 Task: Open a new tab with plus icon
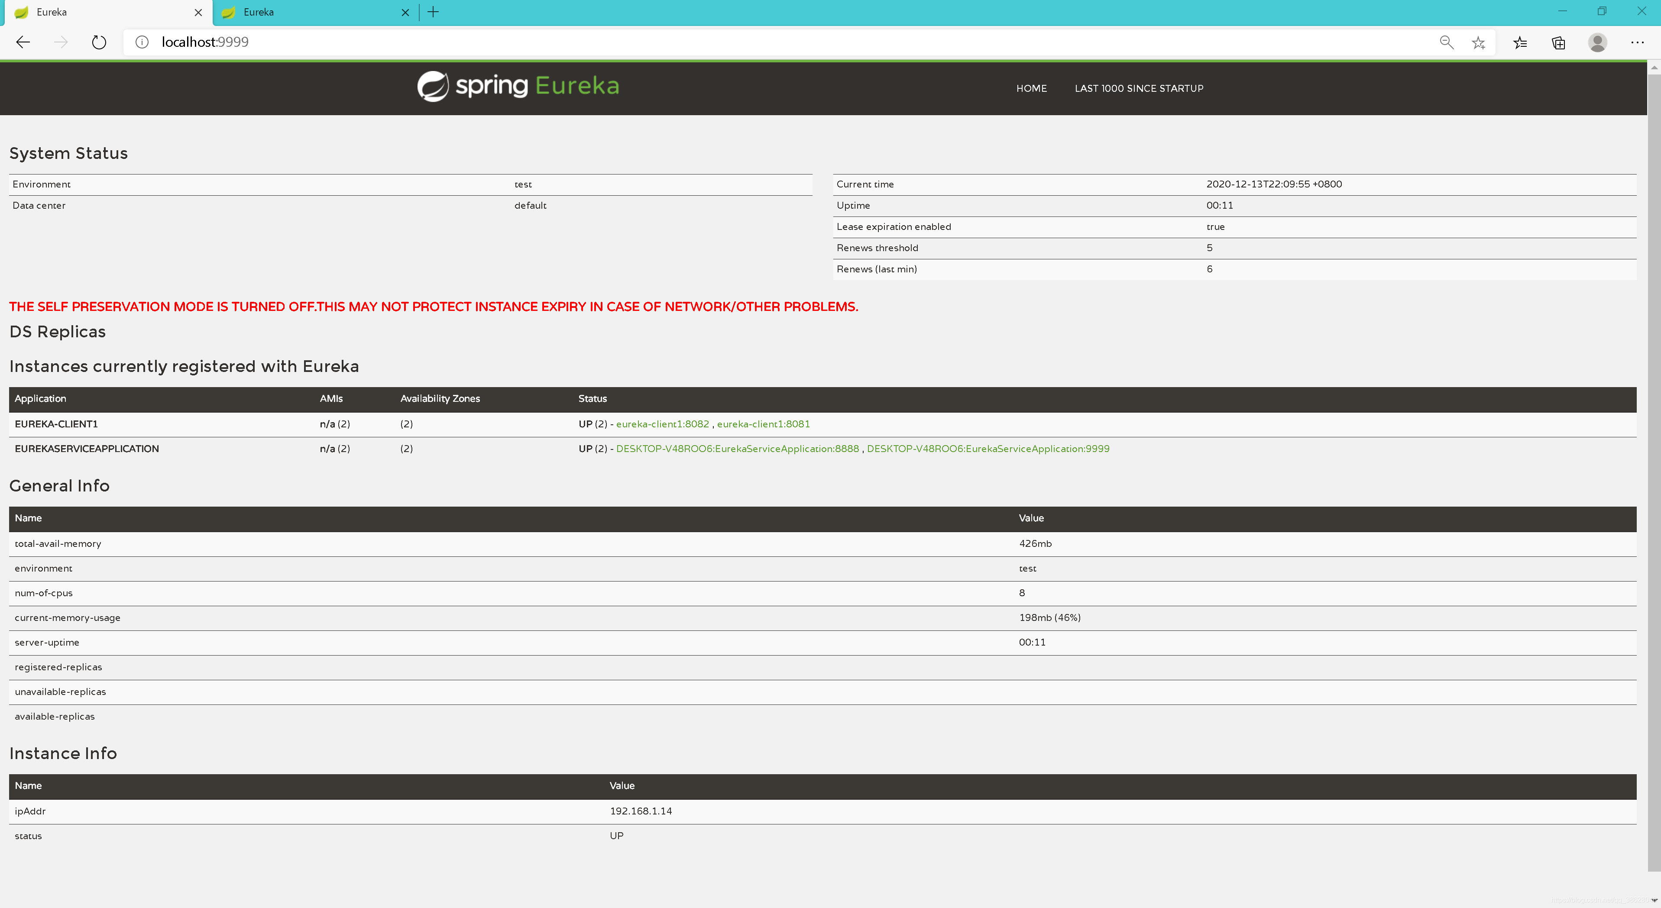433,12
